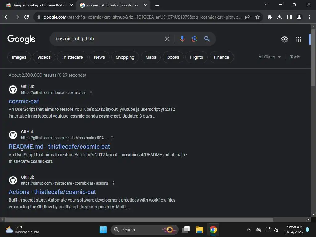Filter results by Videos
Viewport: 316px width, 237px height.
(x=44, y=57)
